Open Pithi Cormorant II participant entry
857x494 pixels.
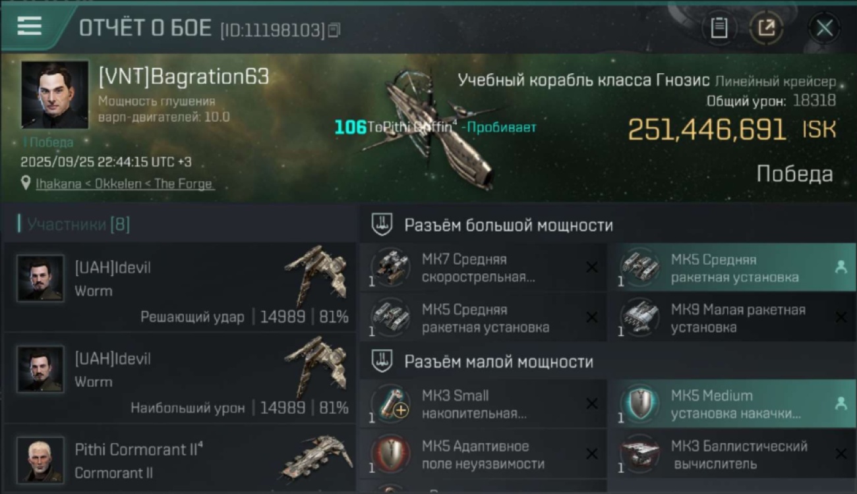pos(180,459)
